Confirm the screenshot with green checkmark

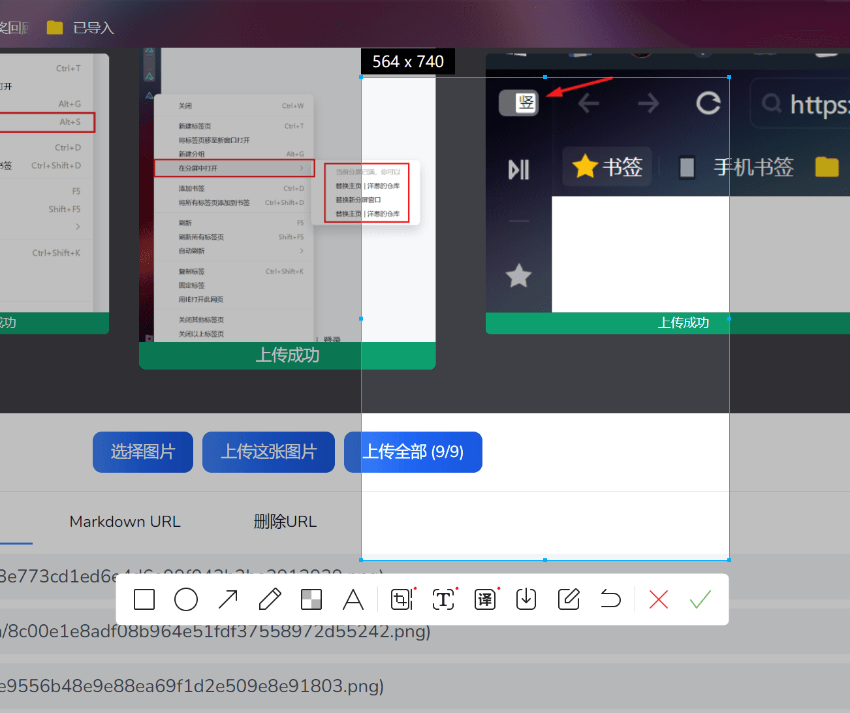(x=700, y=599)
